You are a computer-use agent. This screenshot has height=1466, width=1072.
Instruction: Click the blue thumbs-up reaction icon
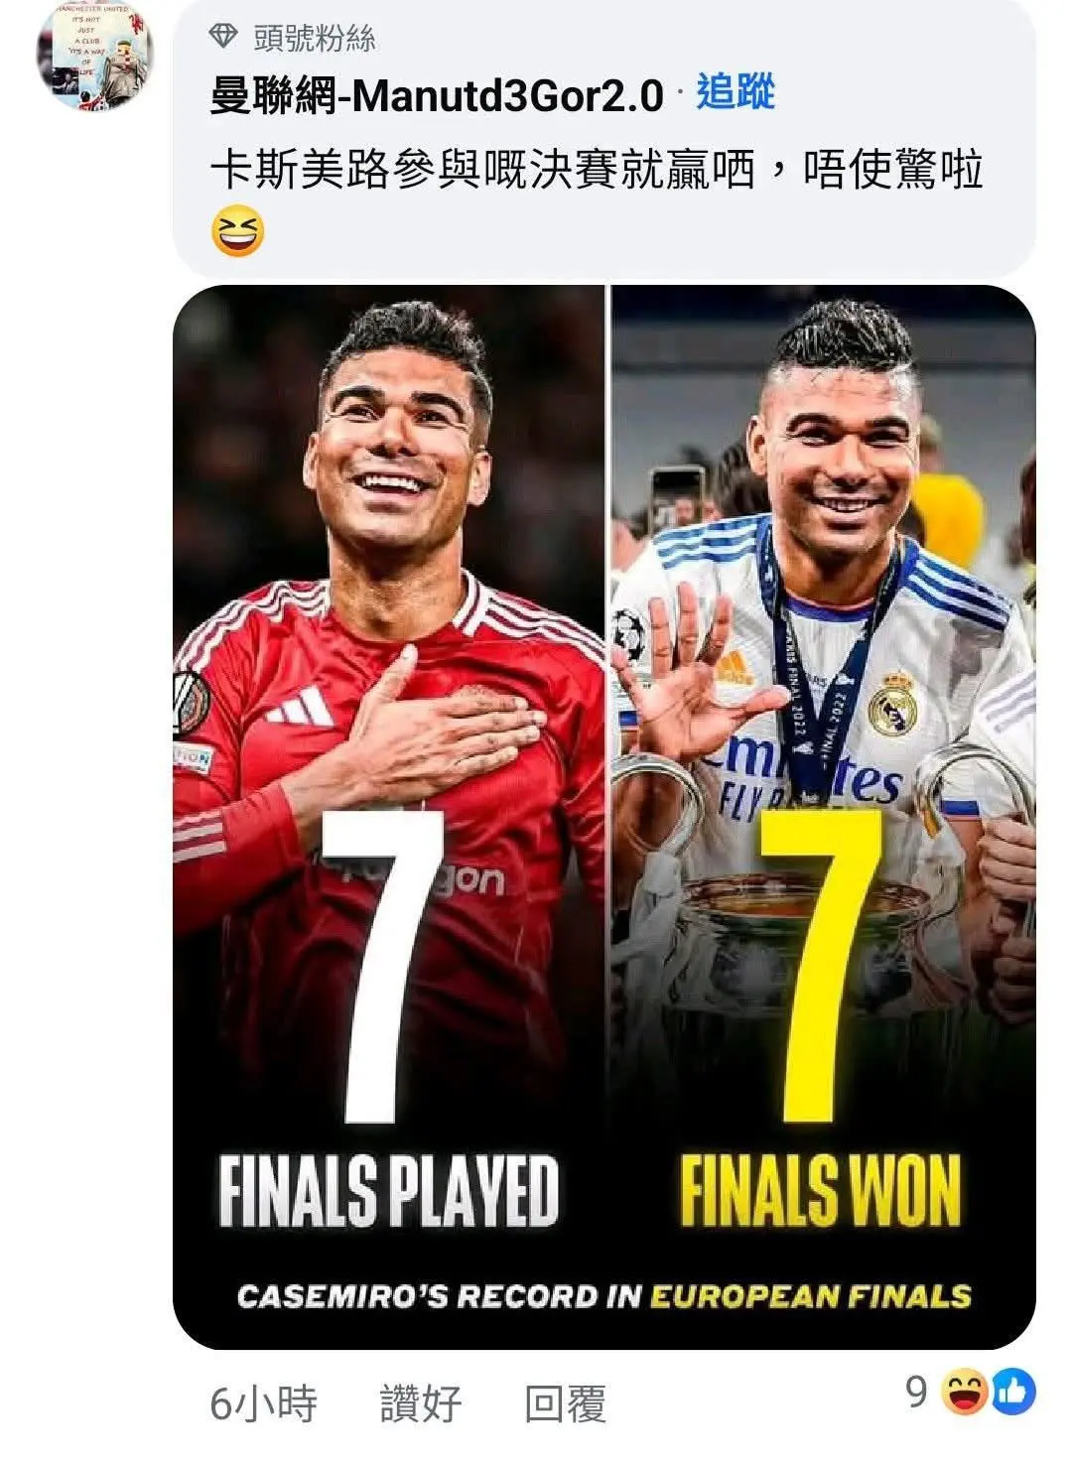tap(1013, 1393)
